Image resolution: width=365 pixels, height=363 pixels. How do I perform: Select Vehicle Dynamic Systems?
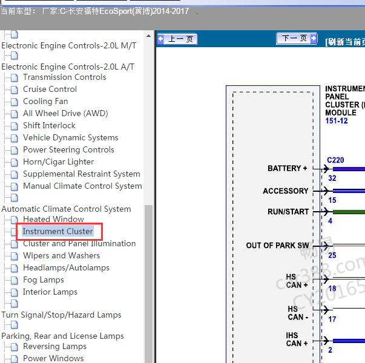click(71, 137)
